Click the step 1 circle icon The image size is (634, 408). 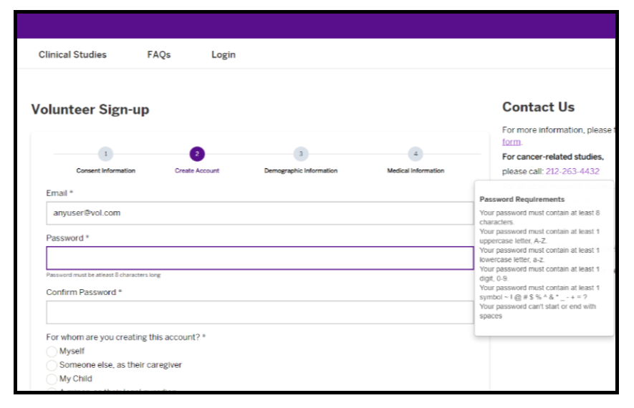click(x=105, y=154)
